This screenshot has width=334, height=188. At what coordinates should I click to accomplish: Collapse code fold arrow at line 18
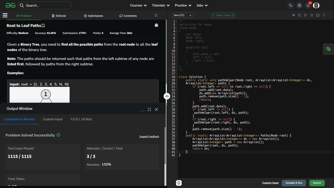click(176, 77)
